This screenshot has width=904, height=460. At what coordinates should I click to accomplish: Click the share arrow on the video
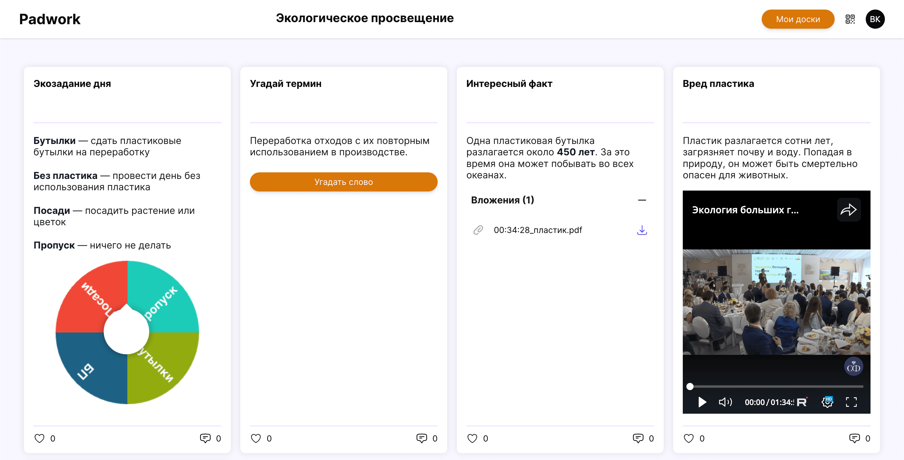[848, 210]
